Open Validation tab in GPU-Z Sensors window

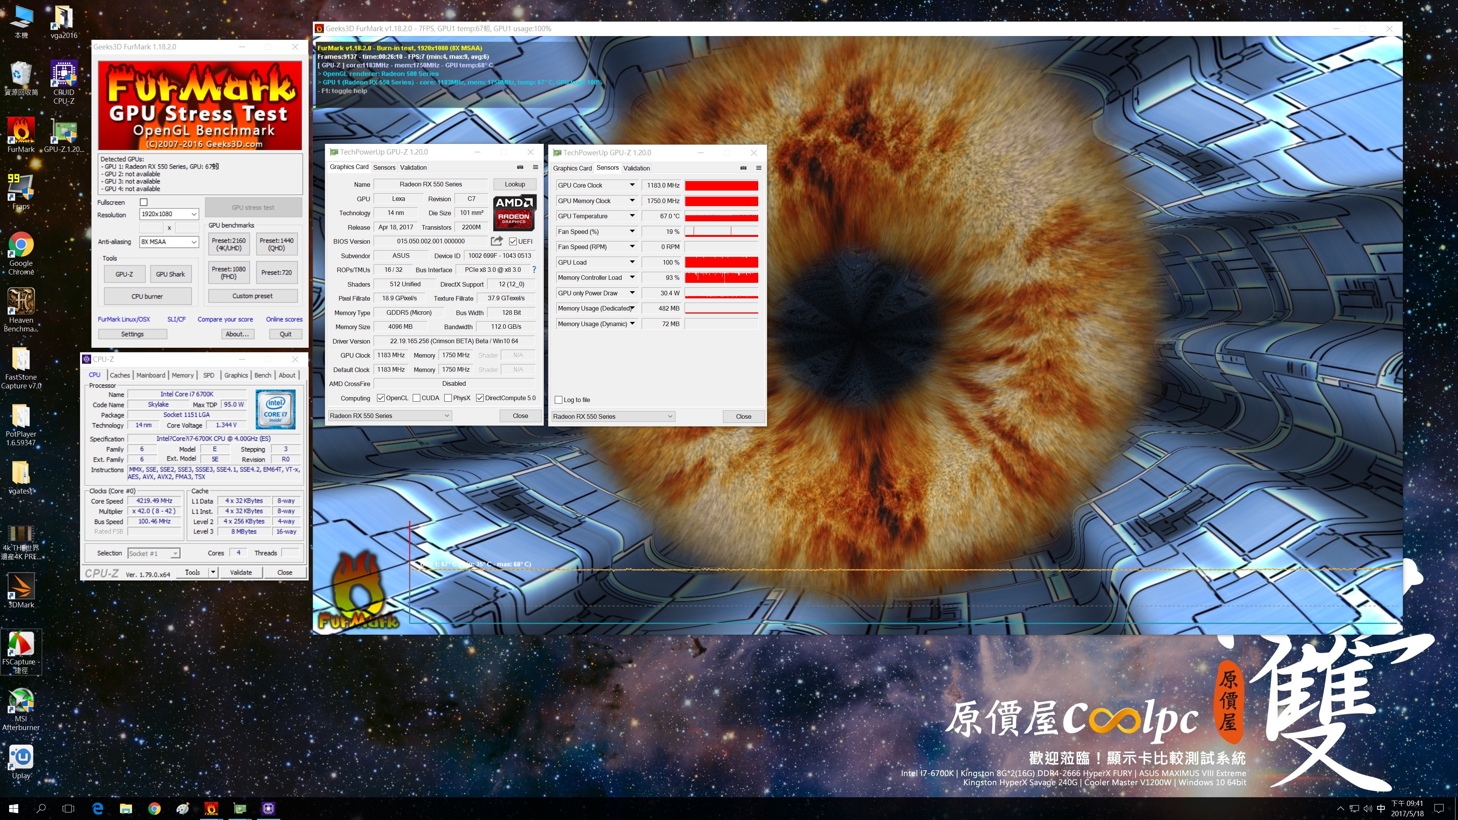(636, 168)
